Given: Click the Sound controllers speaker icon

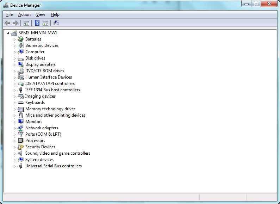Looking at the screenshot, I should tap(21, 153).
